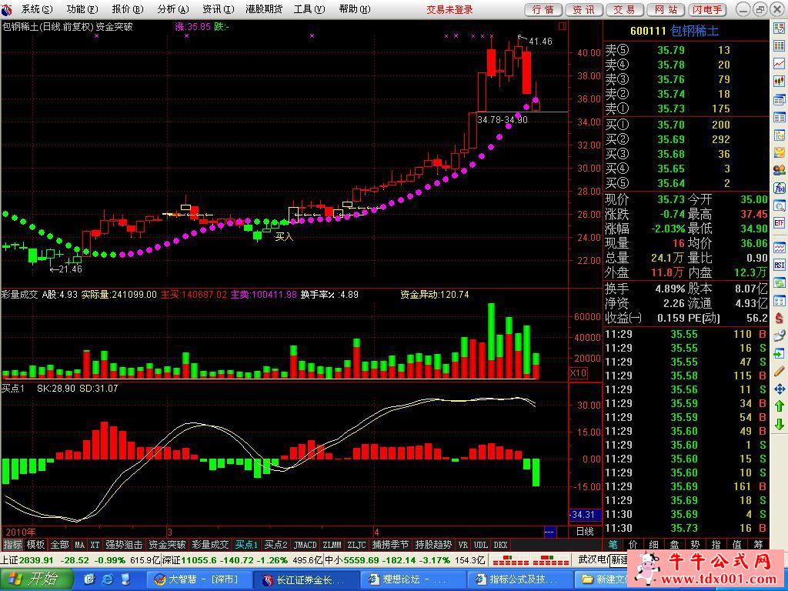Screen dimensions: 788x591
Task: Select the 强势狙击 indicator tab
Action: [x=124, y=545]
